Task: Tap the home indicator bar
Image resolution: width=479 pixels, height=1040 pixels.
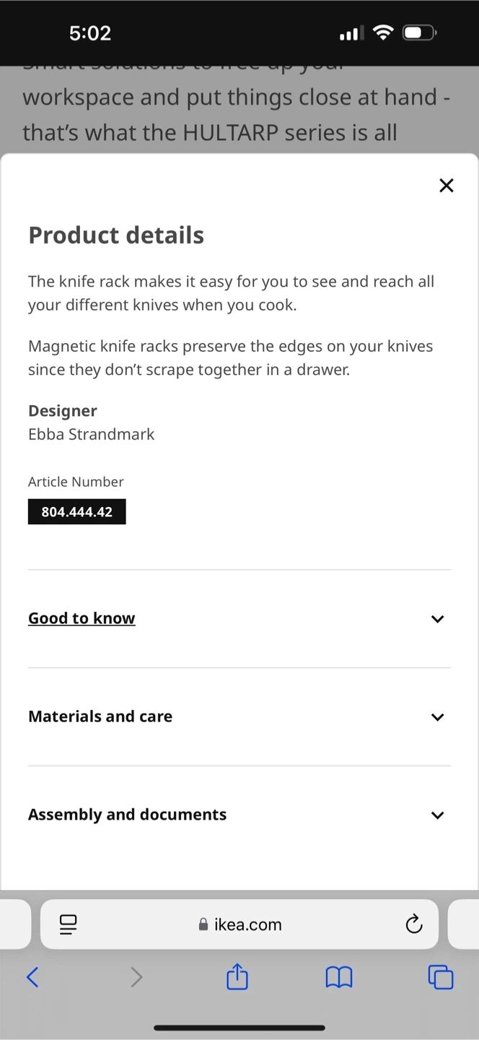Action: 239,1028
